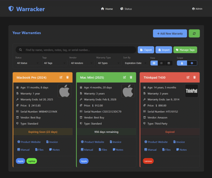This screenshot has height=178, width=212.
Task: Open the All Types warranty type dropdown
Action: (x=109, y=63)
